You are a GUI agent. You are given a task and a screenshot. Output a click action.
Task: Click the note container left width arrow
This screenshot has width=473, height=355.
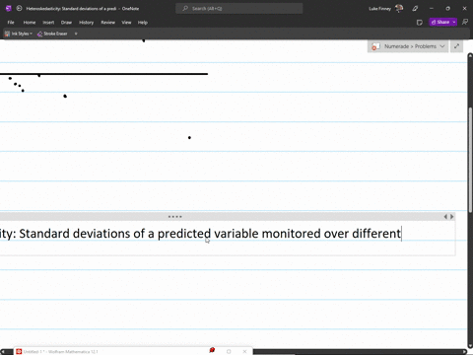coord(445,217)
